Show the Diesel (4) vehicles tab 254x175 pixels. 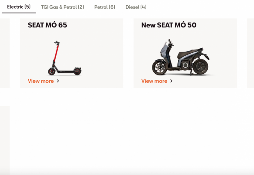point(136,7)
